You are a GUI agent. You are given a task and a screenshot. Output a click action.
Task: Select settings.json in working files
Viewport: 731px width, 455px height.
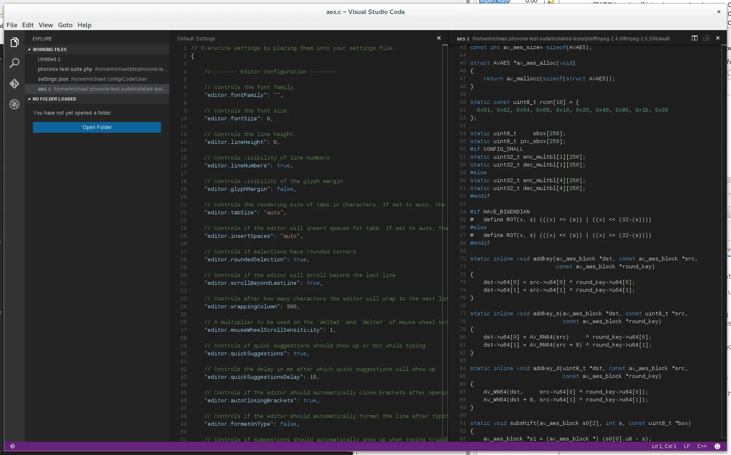pyautogui.click(x=53, y=79)
